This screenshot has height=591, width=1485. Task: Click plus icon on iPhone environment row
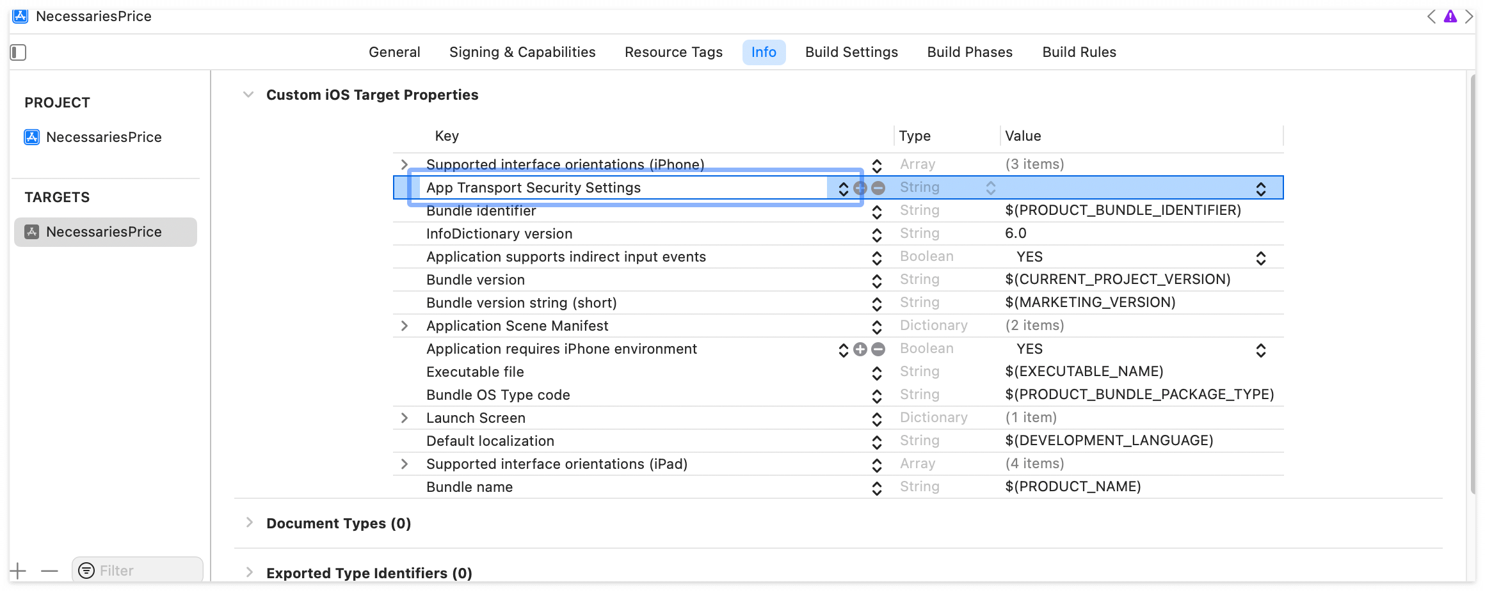coord(860,349)
